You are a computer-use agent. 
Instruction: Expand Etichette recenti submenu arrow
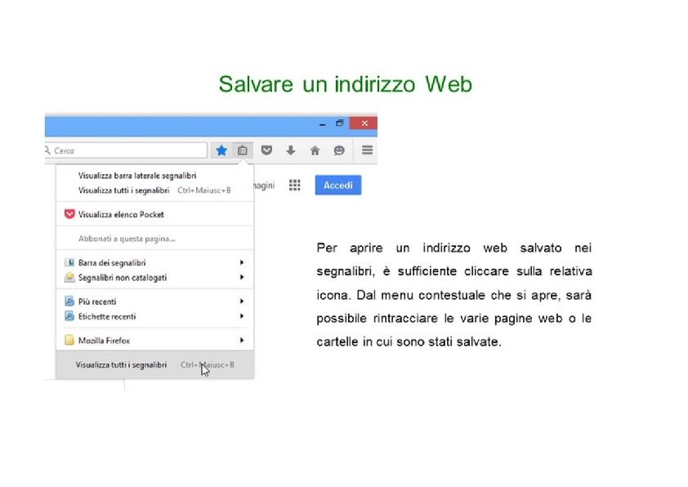[242, 316]
